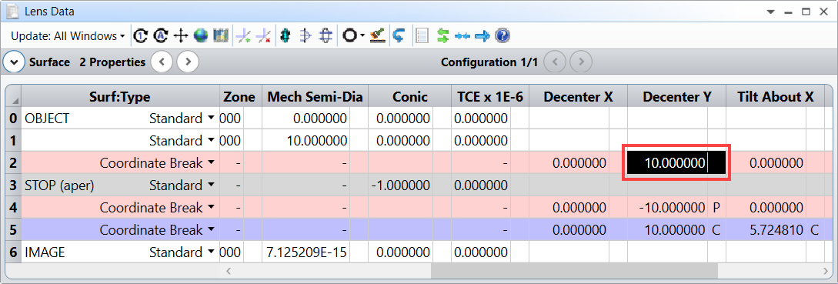Open surface type dropdown for STOP row
The image size is (838, 284).
pyautogui.click(x=211, y=185)
